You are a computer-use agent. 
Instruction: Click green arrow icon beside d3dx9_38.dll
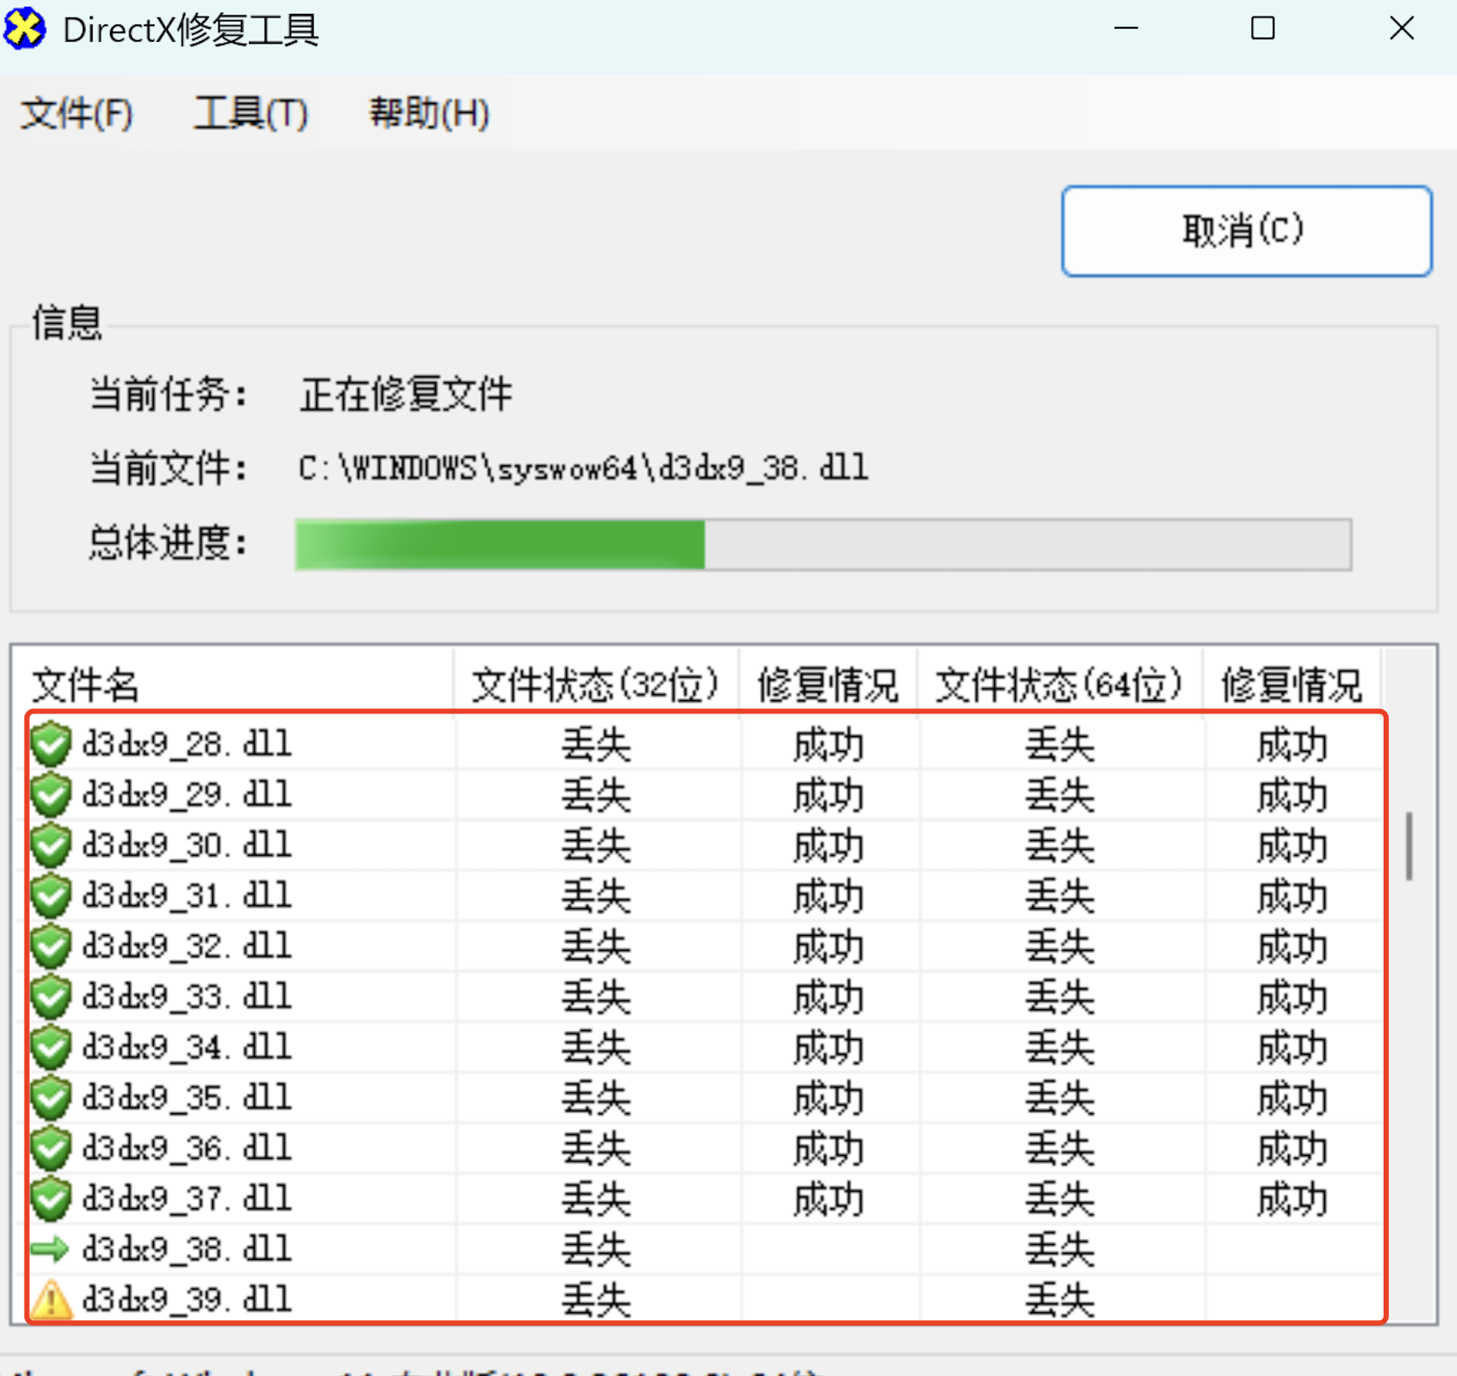50,1249
